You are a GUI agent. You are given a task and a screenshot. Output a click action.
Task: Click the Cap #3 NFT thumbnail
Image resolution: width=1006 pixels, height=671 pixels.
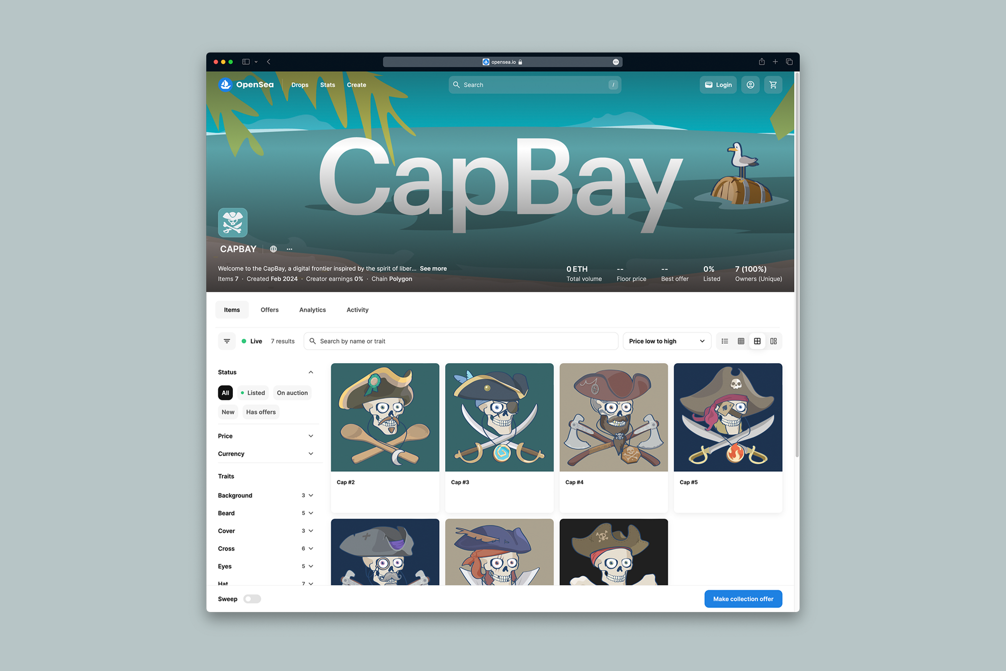(498, 416)
